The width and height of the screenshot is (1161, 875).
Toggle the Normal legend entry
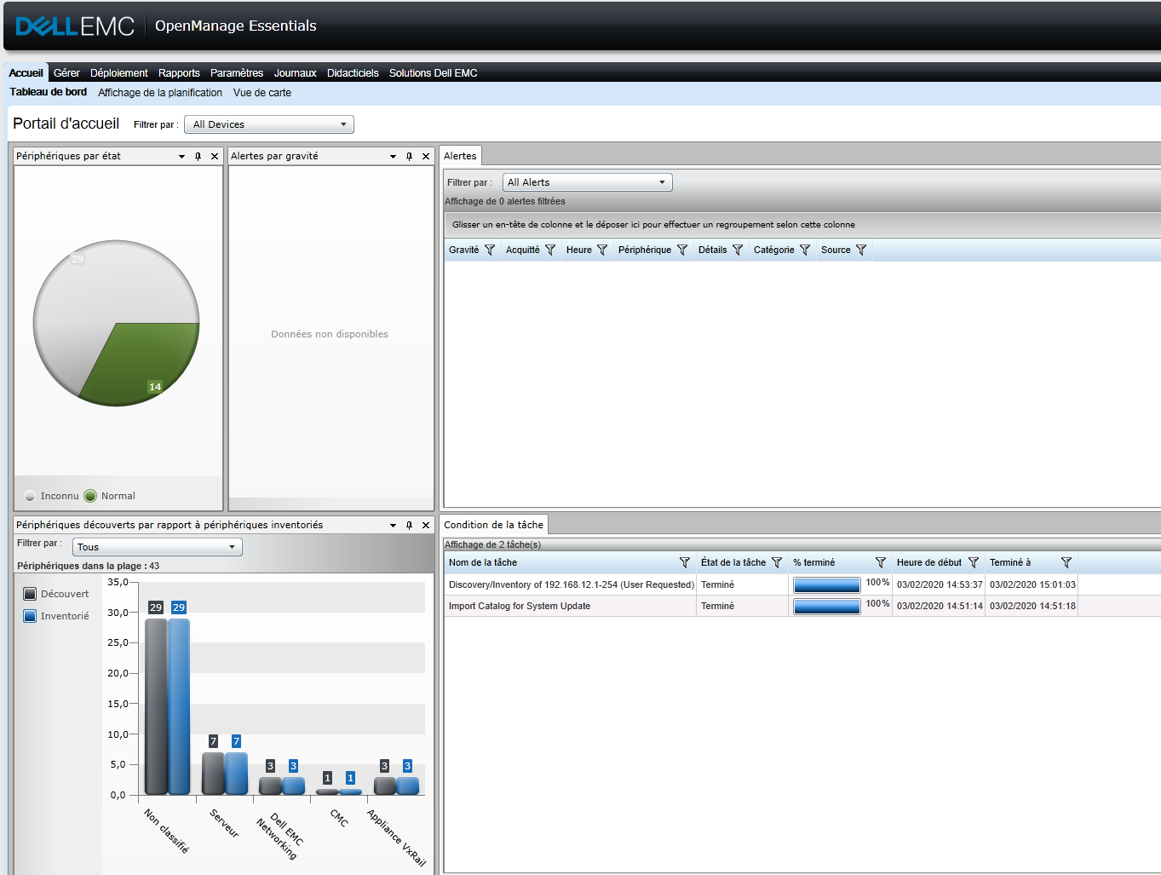[x=110, y=496]
